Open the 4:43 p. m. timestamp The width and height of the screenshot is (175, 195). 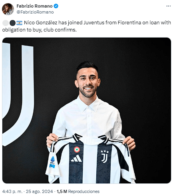12,191
